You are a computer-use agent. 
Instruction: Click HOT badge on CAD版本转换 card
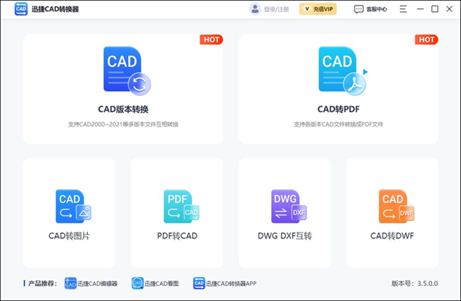[x=211, y=39]
